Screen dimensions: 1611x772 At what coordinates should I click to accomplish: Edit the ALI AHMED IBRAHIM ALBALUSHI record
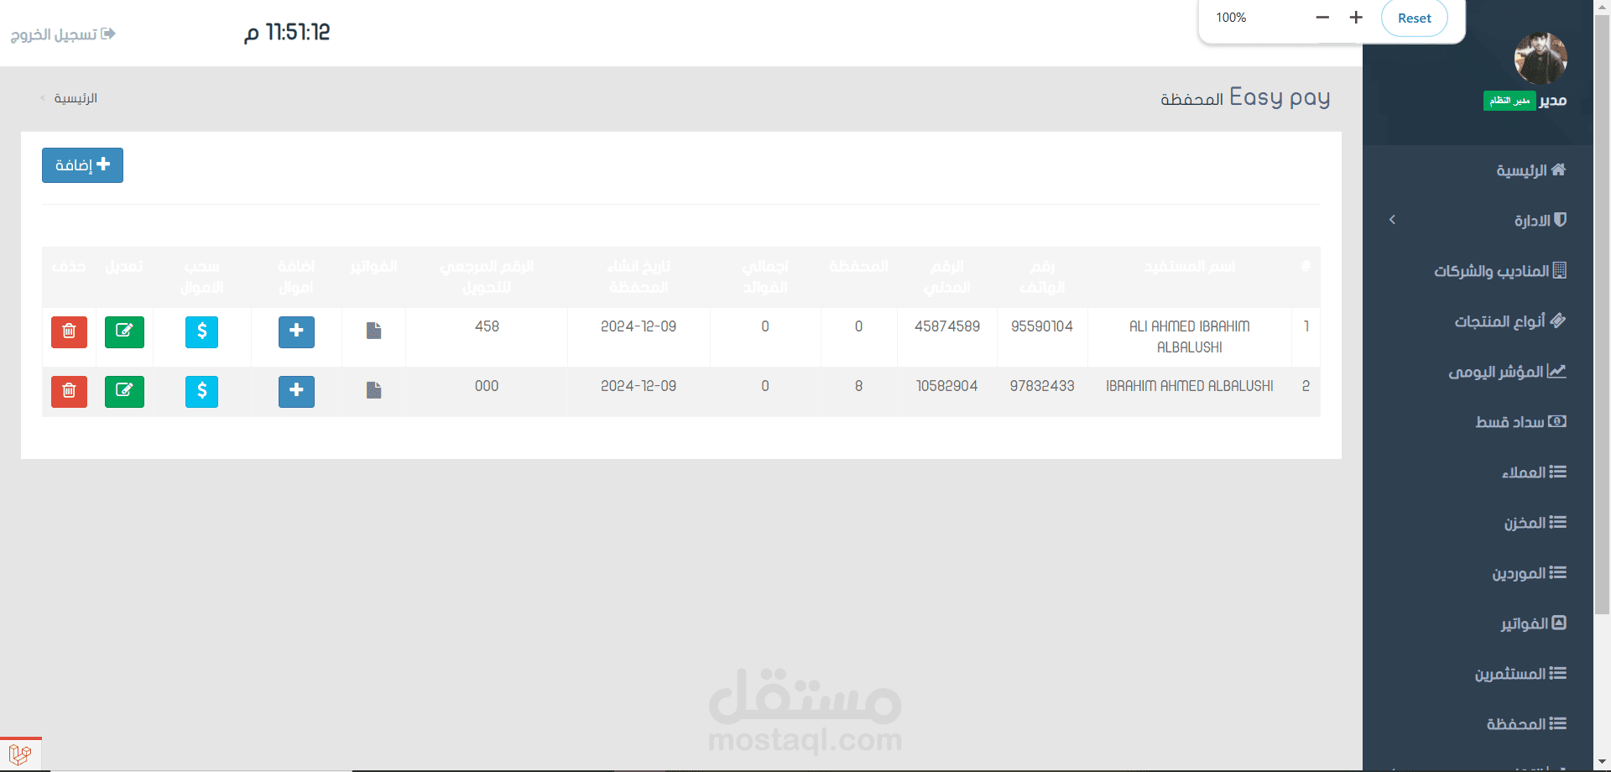coord(124,331)
